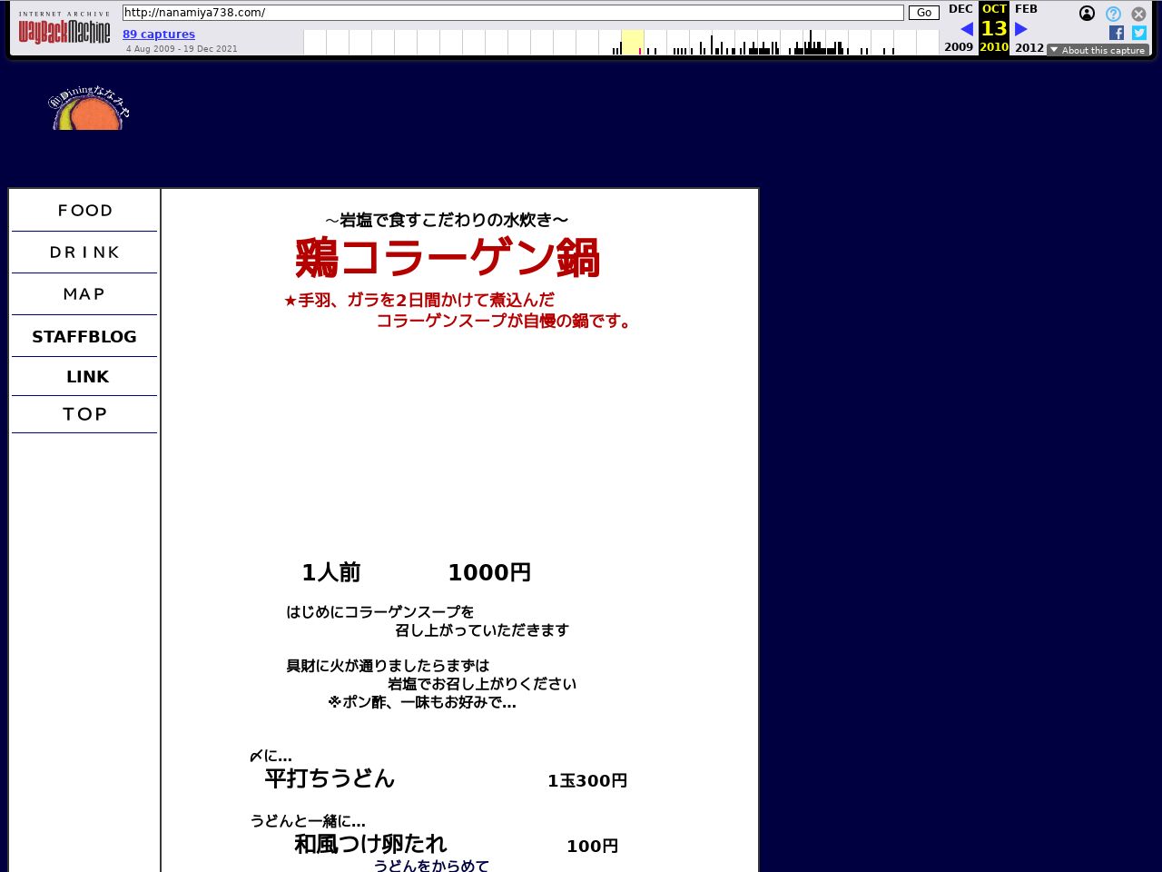Click the Wayback URL input field
Viewport: 1162px width, 872px height.
[513, 13]
